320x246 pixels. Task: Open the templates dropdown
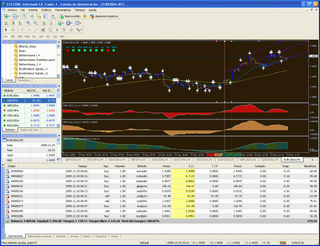pyautogui.click(x=78, y=23)
